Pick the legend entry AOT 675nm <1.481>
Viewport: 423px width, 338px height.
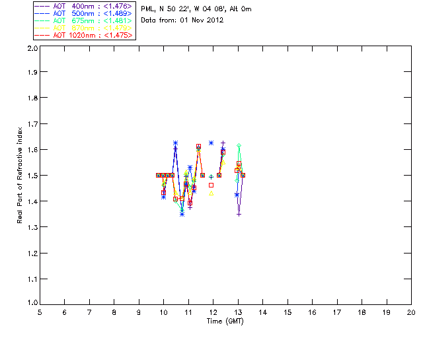tap(84, 20)
